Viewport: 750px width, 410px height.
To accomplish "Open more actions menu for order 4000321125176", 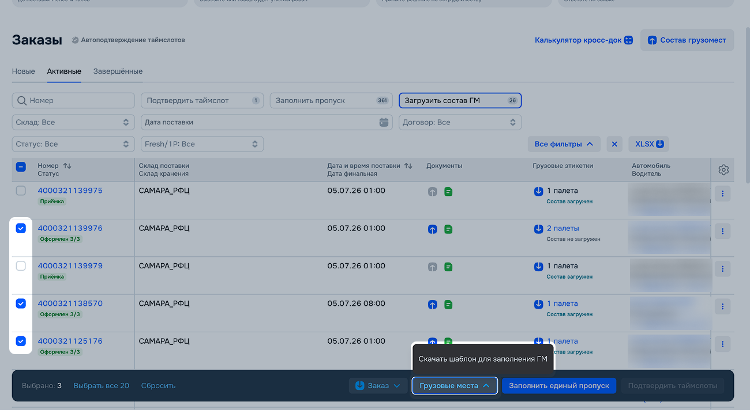I will [x=723, y=344].
